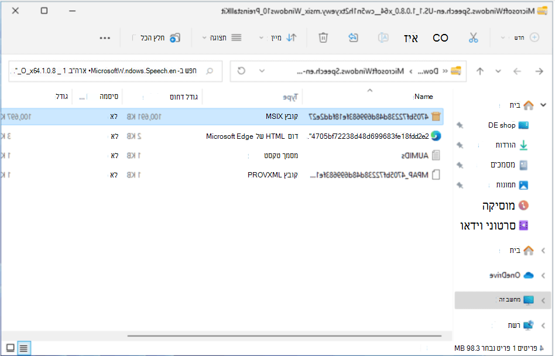Expand the רשת (Network) tree node
555x356 pixels.
(543, 325)
